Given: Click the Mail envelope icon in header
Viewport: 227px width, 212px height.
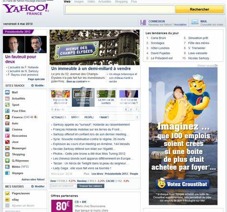Looking at the screenshot, I should [x=195, y=22].
